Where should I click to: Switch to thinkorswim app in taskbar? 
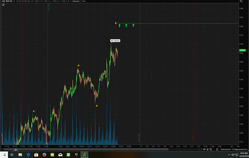pyautogui.click(x=84, y=155)
